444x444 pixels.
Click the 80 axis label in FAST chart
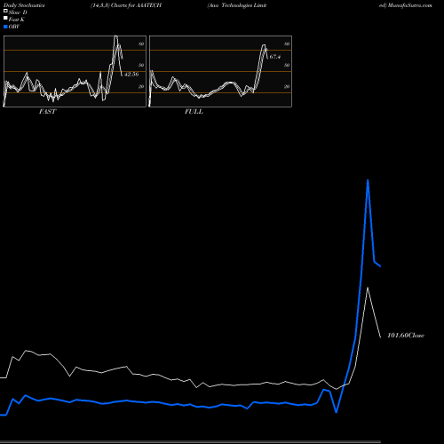pyautogui.click(x=141, y=44)
